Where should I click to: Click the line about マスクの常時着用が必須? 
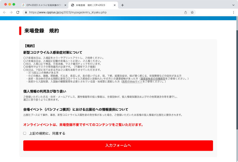point(60,67)
